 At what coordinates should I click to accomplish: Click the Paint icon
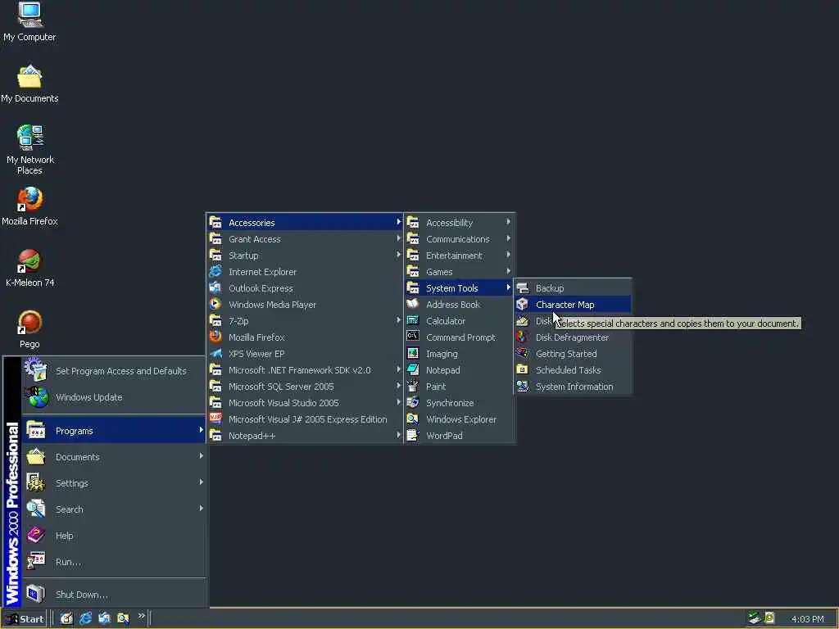(x=413, y=387)
